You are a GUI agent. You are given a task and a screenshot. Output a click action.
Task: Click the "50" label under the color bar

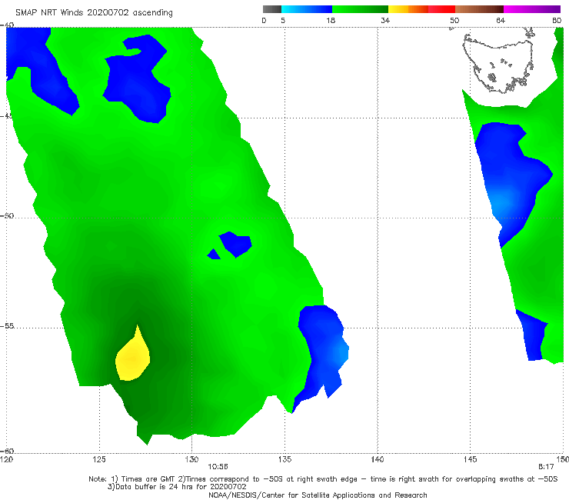point(454,21)
